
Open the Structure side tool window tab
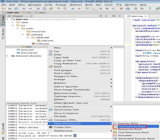tap(3, 34)
